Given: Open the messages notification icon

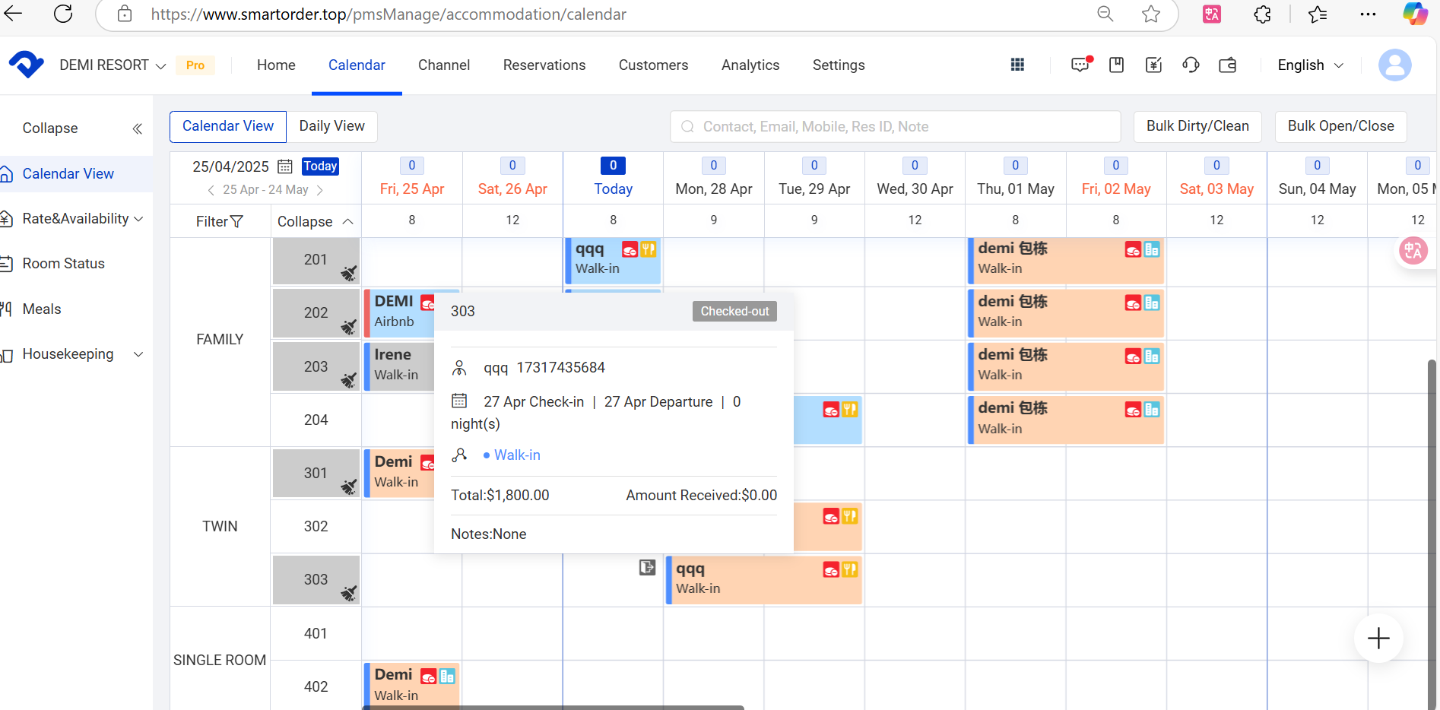Looking at the screenshot, I should 1080,65.
